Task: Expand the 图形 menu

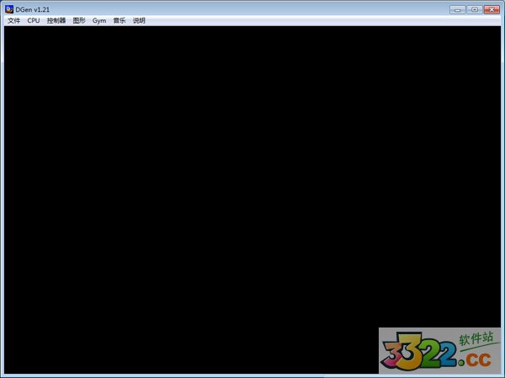Action: (79, 20)
